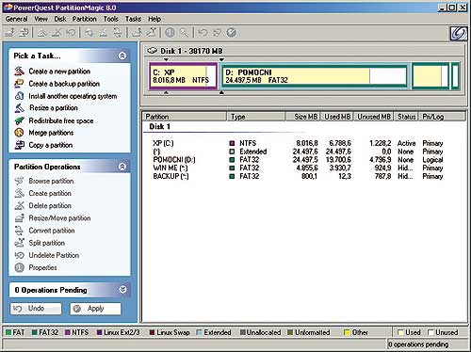Click the PowerQuest logo icon at toolbar end

tap(459, 33)
